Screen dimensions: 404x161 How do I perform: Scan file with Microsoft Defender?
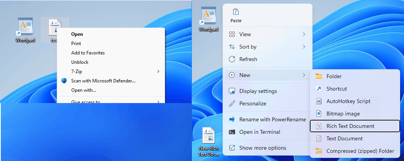coord(103,81)
